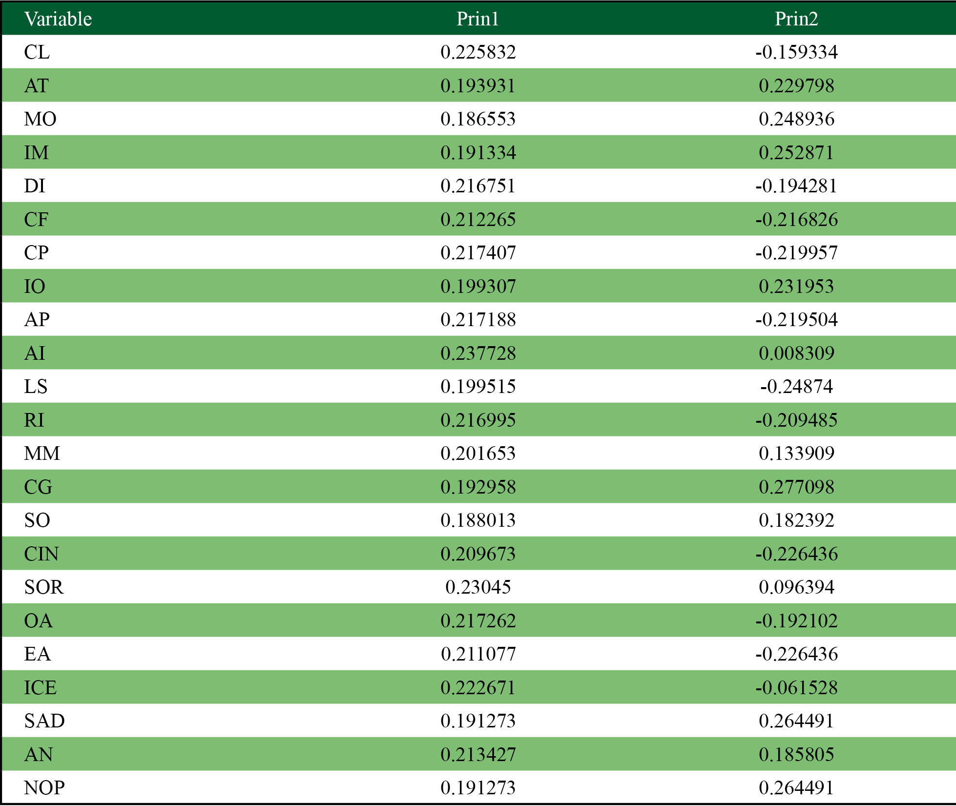Select the MM row label
956x806 pixels.
[x=42, y=454]
